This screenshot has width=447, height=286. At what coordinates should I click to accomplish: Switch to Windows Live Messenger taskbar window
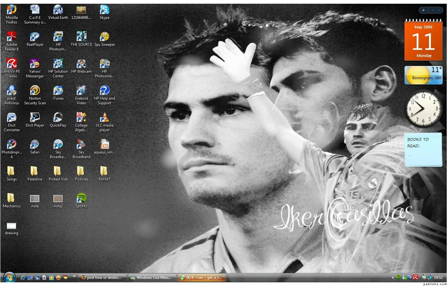(152, 278)
